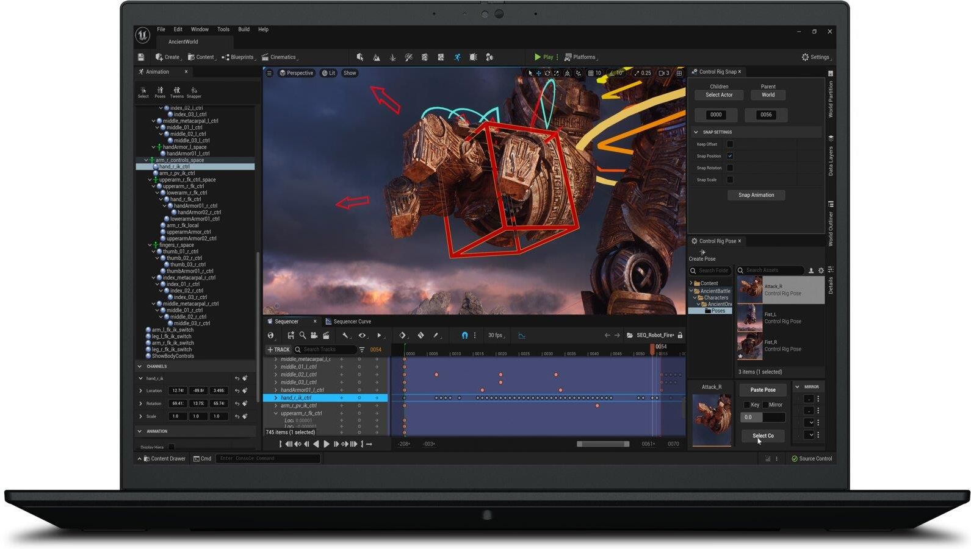Open the viewport hamburger options menu
Viewport: 971px width, 549px height.
[269, 73]
